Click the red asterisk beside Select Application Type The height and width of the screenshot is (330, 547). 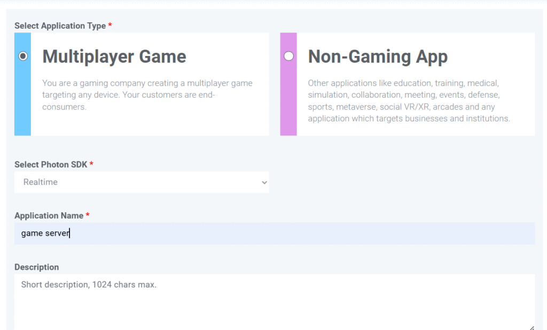click(110, 26)
